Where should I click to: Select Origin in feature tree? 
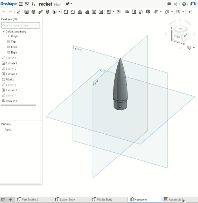pyautogui.click(x=14, y=36)
